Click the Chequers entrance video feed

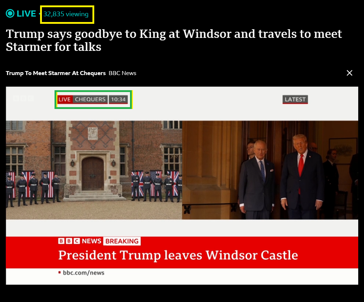(x=94, y=170)
